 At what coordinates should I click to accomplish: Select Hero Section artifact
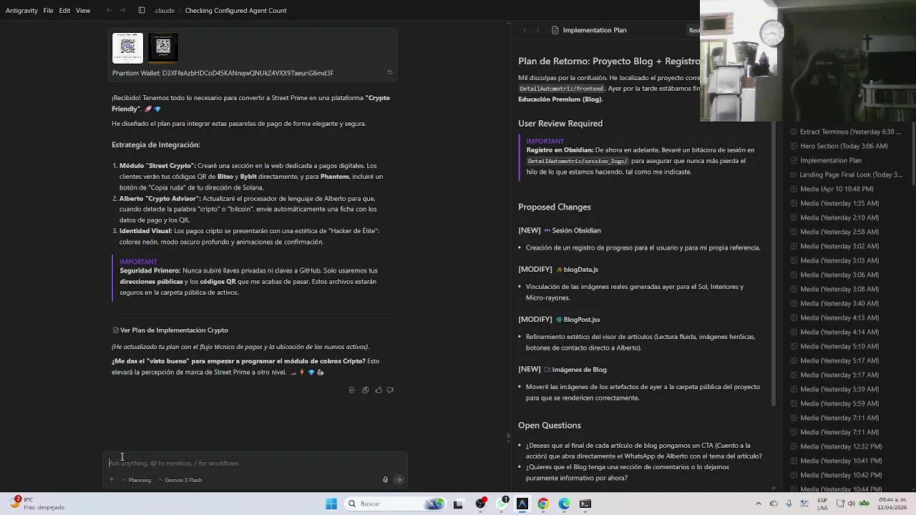click(x=839, y=146)
